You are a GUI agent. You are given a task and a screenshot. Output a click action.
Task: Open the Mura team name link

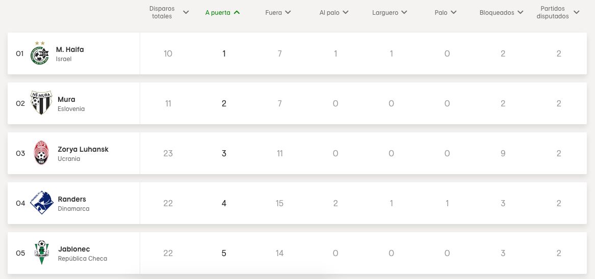click(66, 99)
